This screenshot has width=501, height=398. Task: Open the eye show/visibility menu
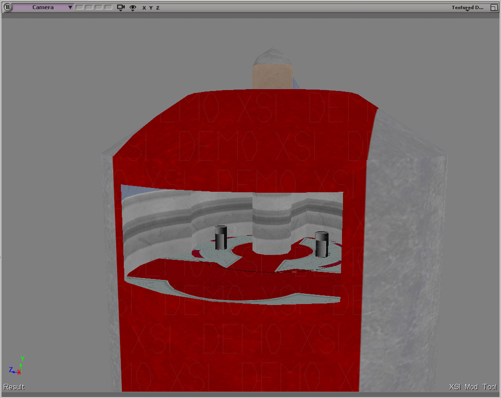(x=133, y=8)
